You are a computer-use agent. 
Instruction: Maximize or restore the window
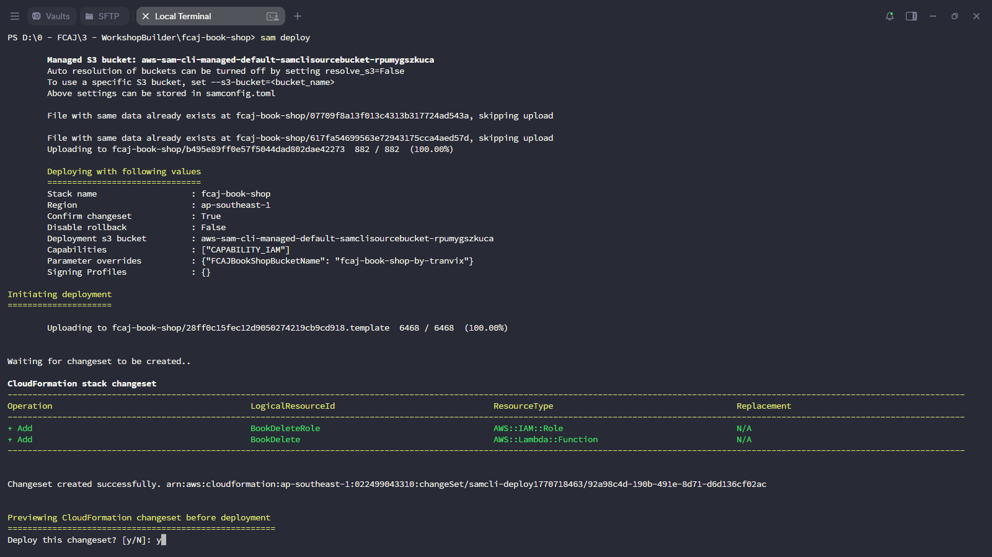955,16
